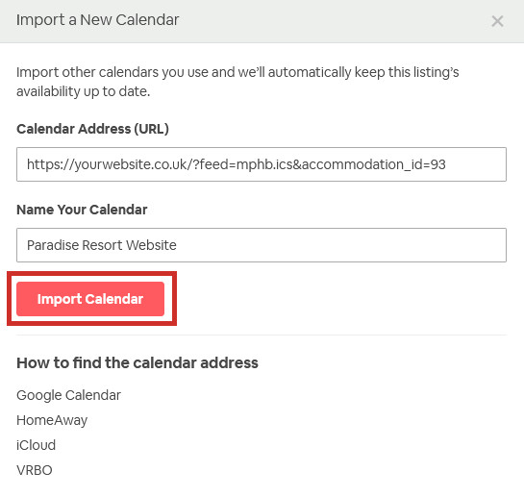Click the Import a New Calendar title
524x497 pixels.
(x=97, y=20)
